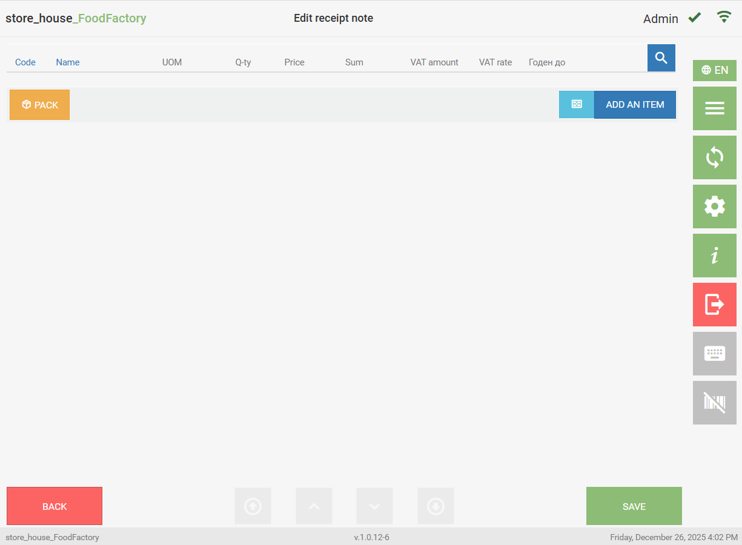Open the hamburger menu in sidebar
Image resolution: width=742 pixels, height=545 pixels.
(714, 108)
